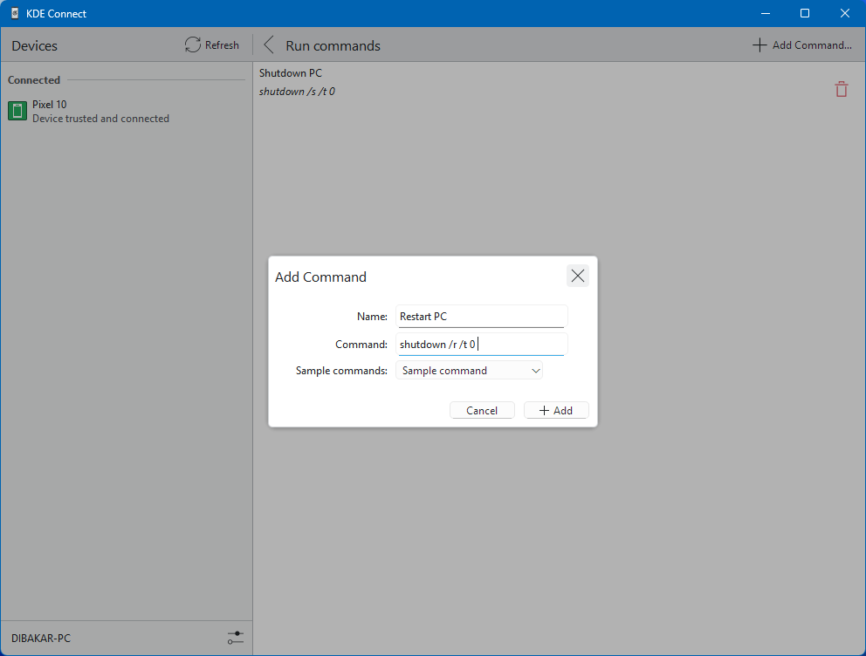
Task: Go back from Run commands page
Action: [x=269, y=45]
